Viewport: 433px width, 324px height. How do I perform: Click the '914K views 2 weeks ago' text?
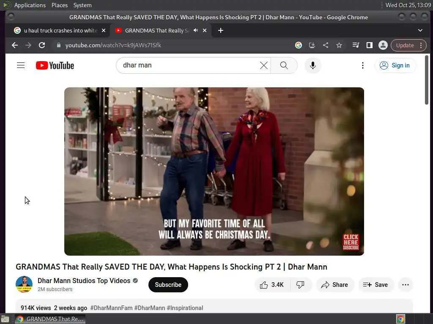(x=54, y=308)
